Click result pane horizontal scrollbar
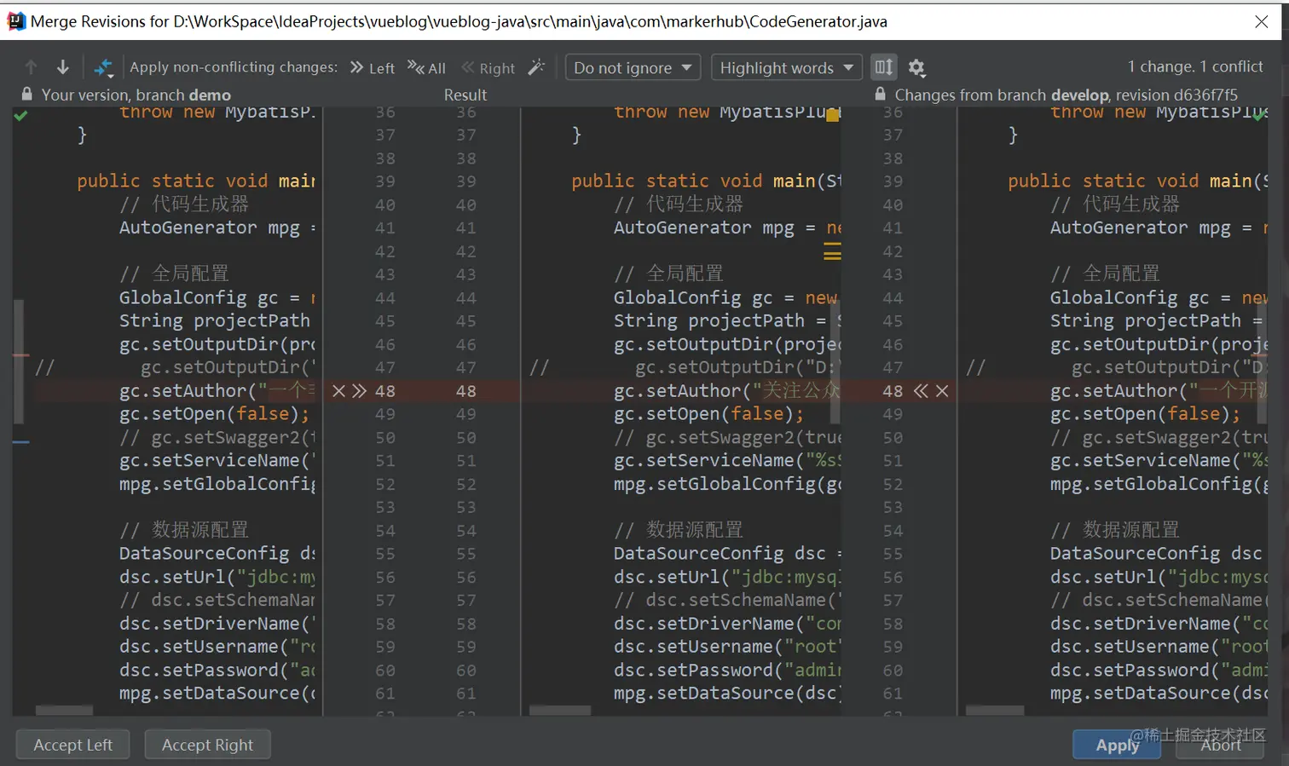Screen dimensions: 1289x766 click(x=560, y=710)
